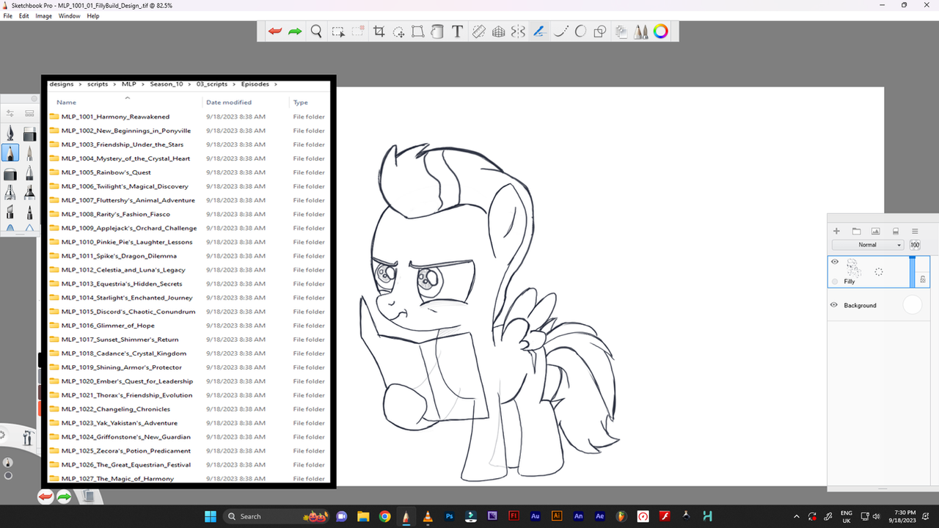Select the Filly layer thumbnail
The height and width of the screenshot is (528, 939).
(853, 268)
